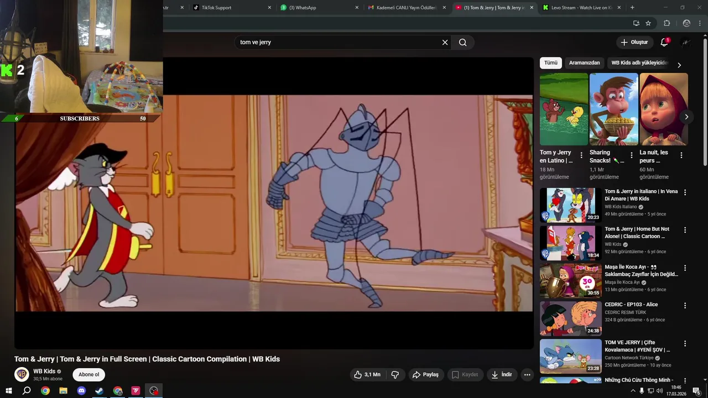The width and height of the screenshot is (708, 398).
Task: Open options for Maşa İle Koca Ayı video
Action: pos(685,268)
